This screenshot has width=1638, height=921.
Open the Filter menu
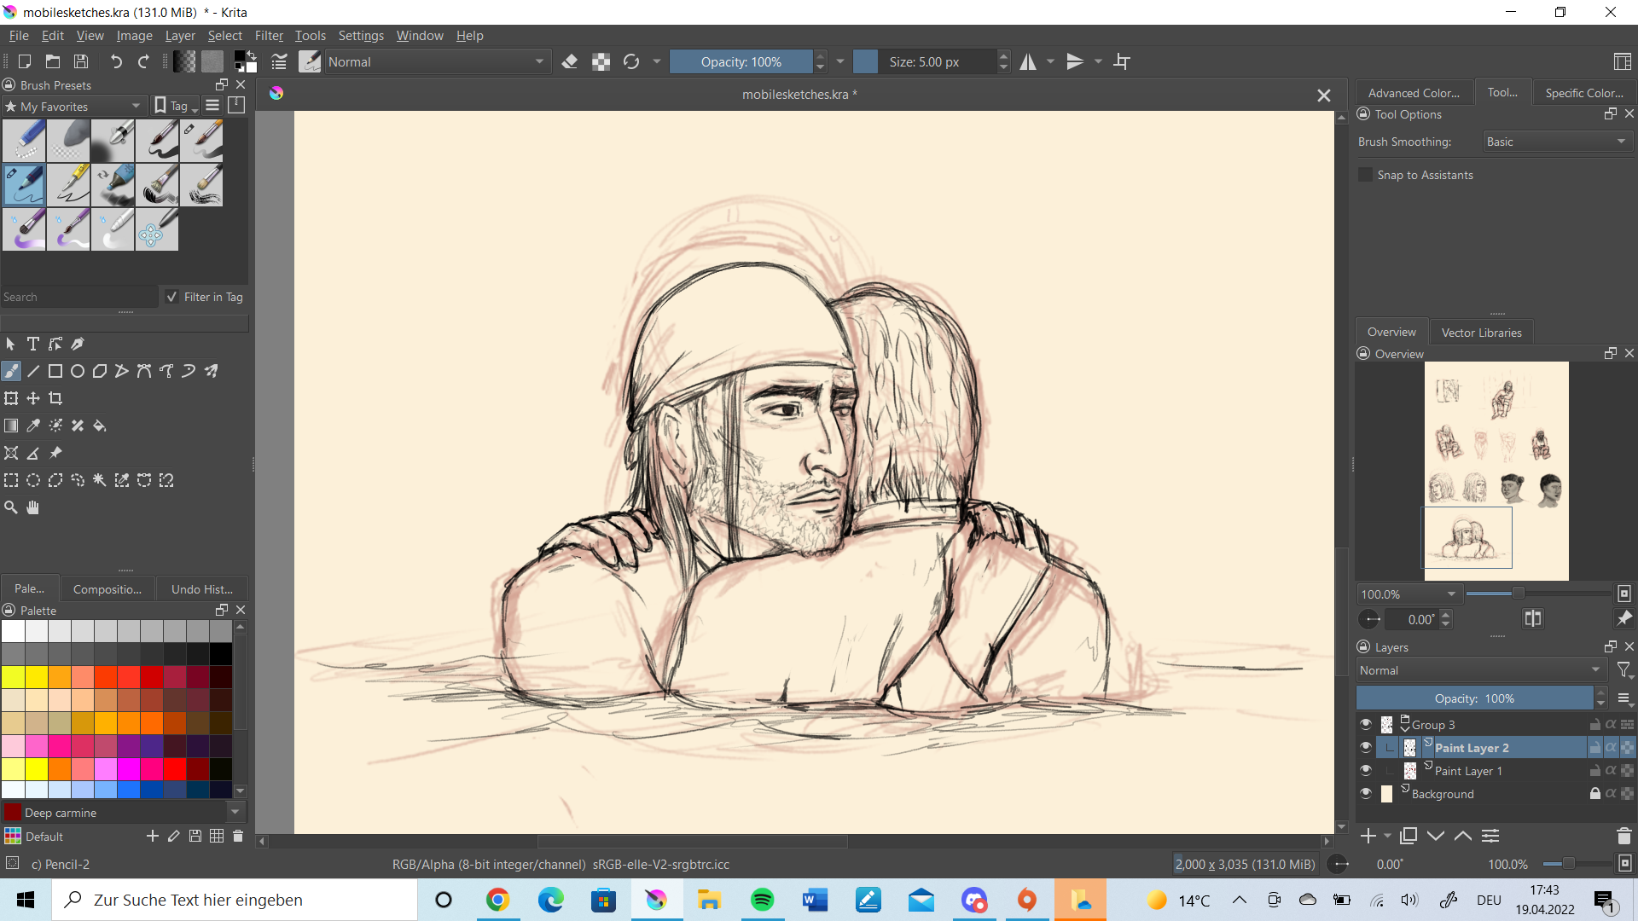click(269, 35)
